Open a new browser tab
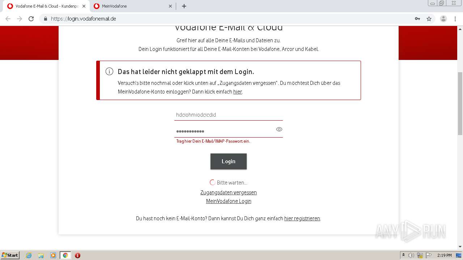The height and width of the screenshot is (260, 463). [x=184, y=6]
